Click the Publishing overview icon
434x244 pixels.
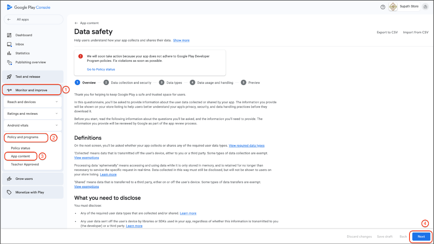pyautogui.click(x=9, y=62)
